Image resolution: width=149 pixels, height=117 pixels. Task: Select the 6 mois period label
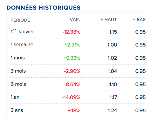point(18,84)
